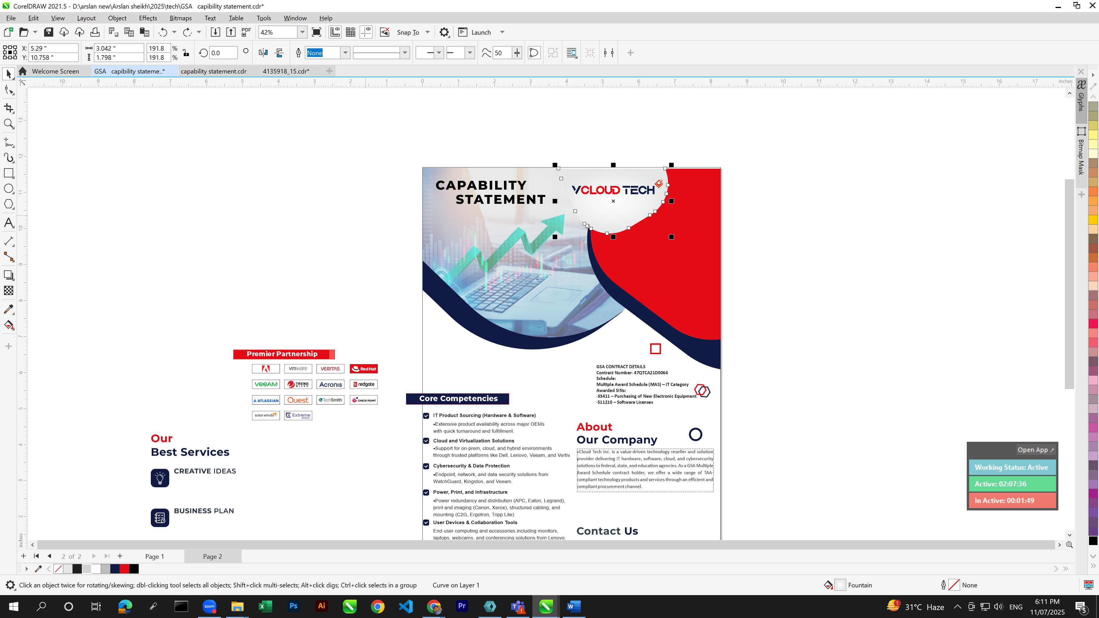Select the Color Eyedropper tool
The height and width of the screenshot is (618, 1099).
pyautogui.click(x=9, y=309)
